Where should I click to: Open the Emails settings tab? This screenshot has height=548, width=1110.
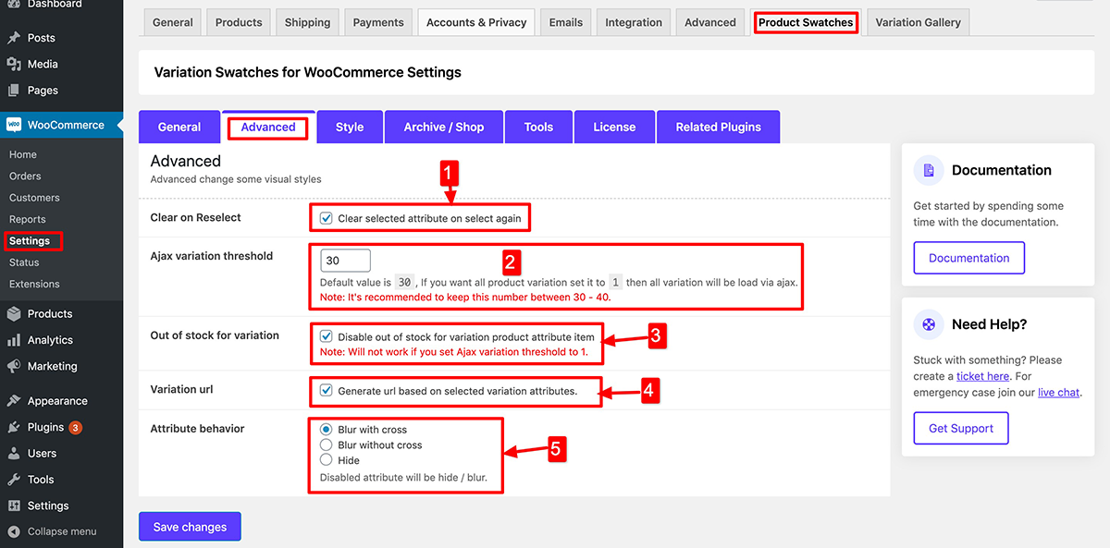(x=566, y=22)
